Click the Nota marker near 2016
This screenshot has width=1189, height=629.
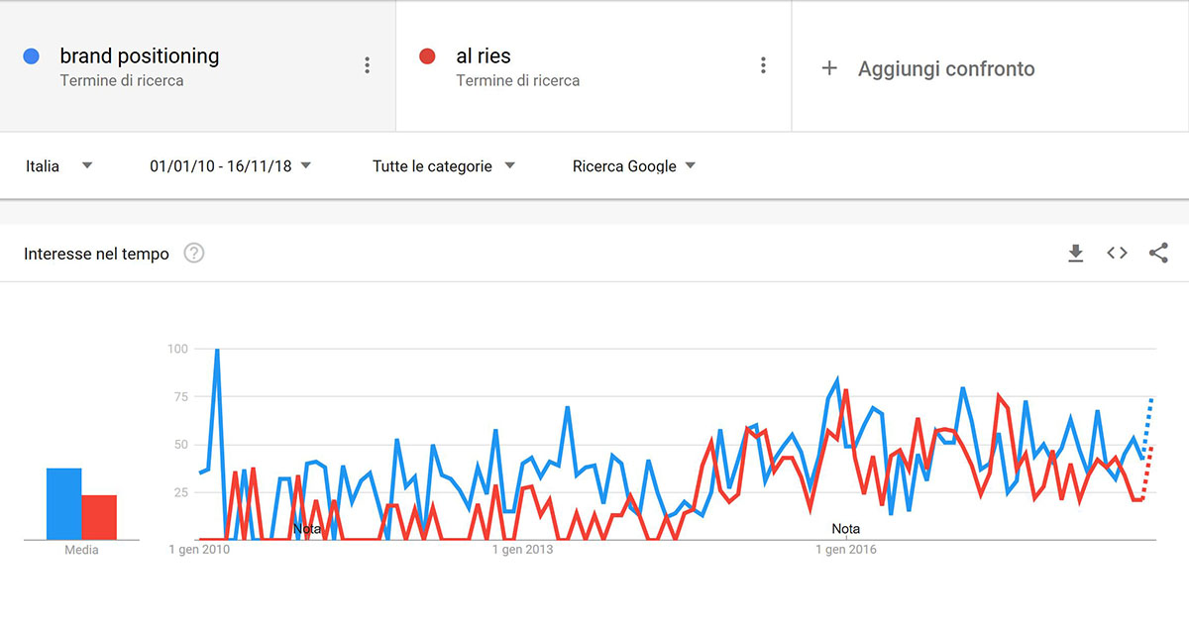click(845, 529)
